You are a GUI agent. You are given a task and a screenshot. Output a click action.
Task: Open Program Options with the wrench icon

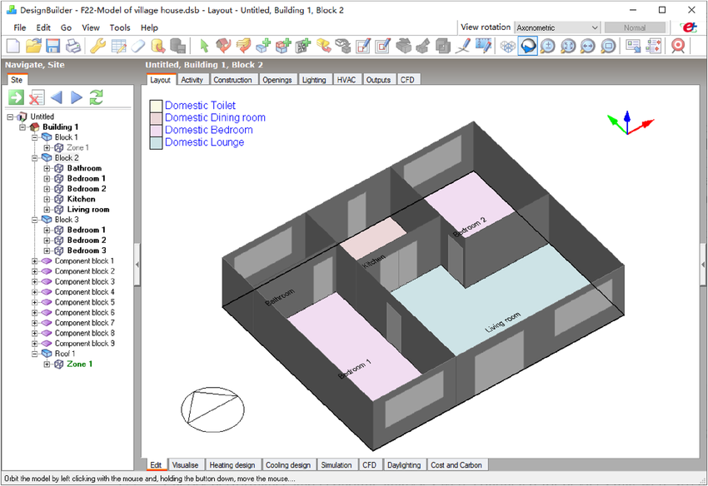pyautogui.click(x=97, y=46)
